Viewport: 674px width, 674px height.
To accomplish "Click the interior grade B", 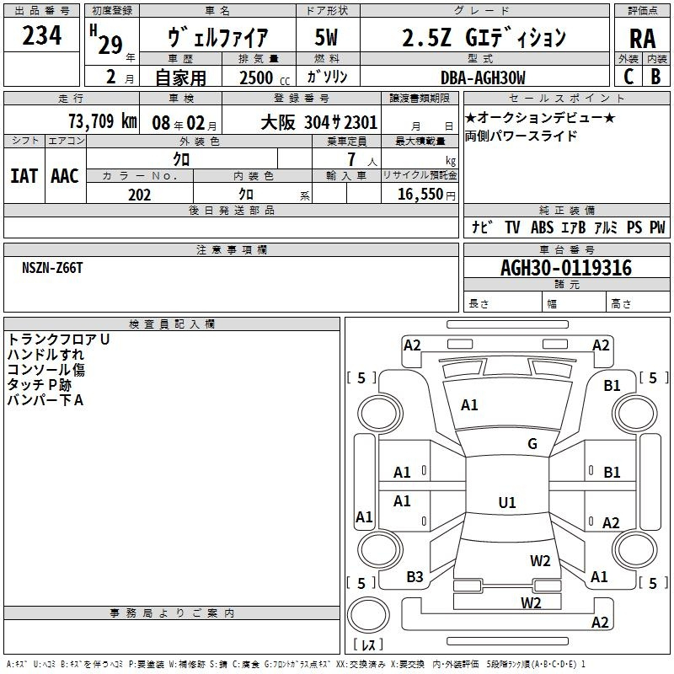I will point(655,77).
